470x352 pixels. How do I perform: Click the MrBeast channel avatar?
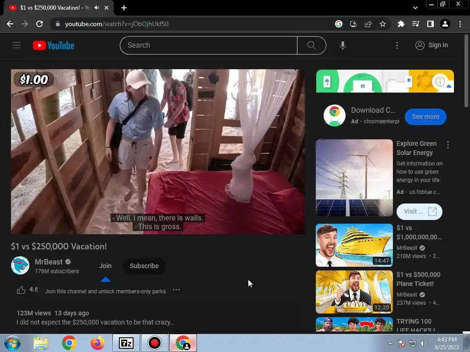[20, 265]
